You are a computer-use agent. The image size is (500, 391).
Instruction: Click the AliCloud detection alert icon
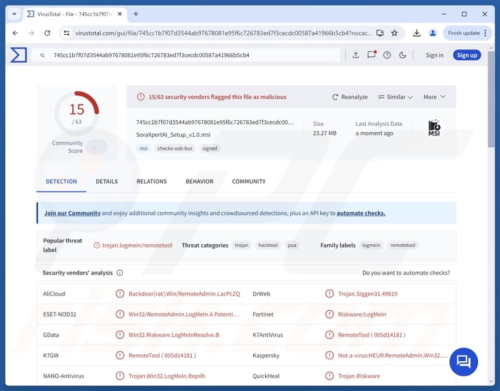120,294
